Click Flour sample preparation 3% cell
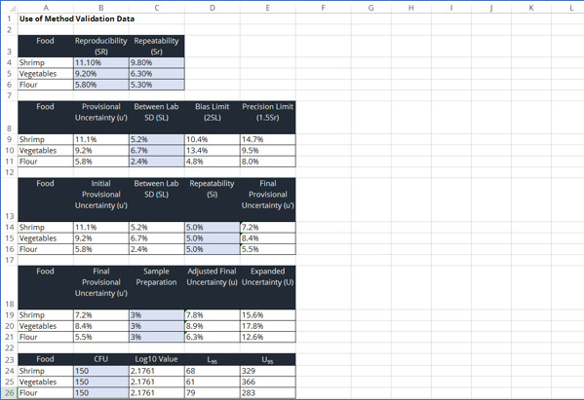The height and width of the screenshot is (400, 584). coord(156,337)
